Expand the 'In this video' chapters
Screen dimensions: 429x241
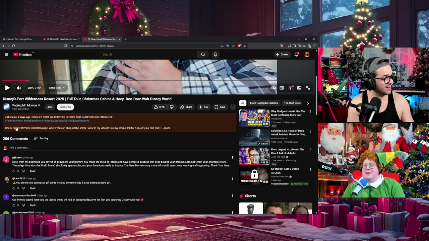[x=56, y=88]
